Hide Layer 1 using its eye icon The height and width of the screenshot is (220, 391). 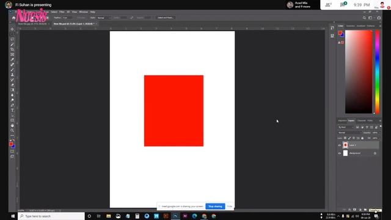(340, 145)
